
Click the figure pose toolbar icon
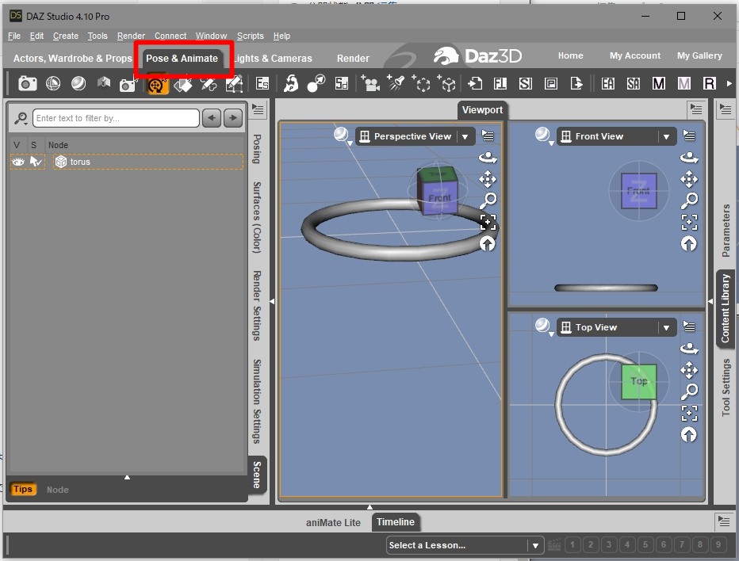291,84
